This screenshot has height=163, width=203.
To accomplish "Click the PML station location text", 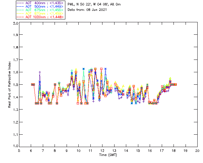I will click(x=94, y=4).
